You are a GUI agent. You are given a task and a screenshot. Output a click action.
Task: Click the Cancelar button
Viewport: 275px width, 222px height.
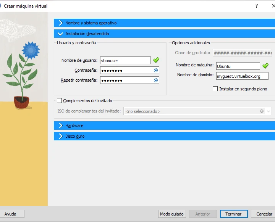click(x=264, y=214)
